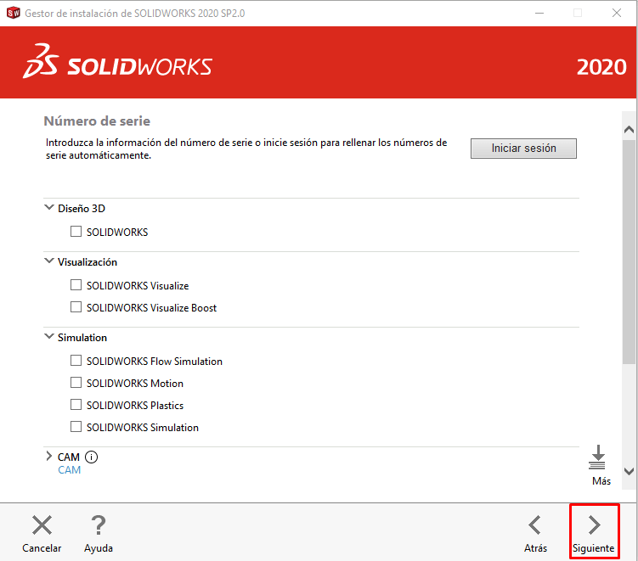638x561 pixels.
Task: Check SOLIDWORKS Motion checkbox
Action: coord(76,383)
